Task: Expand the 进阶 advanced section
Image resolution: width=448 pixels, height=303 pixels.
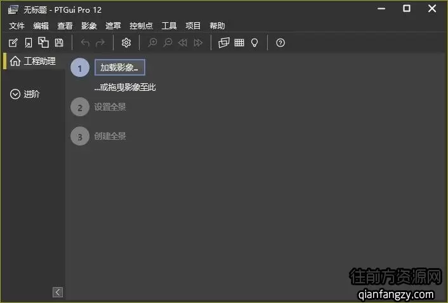Action: click(25, 94)
